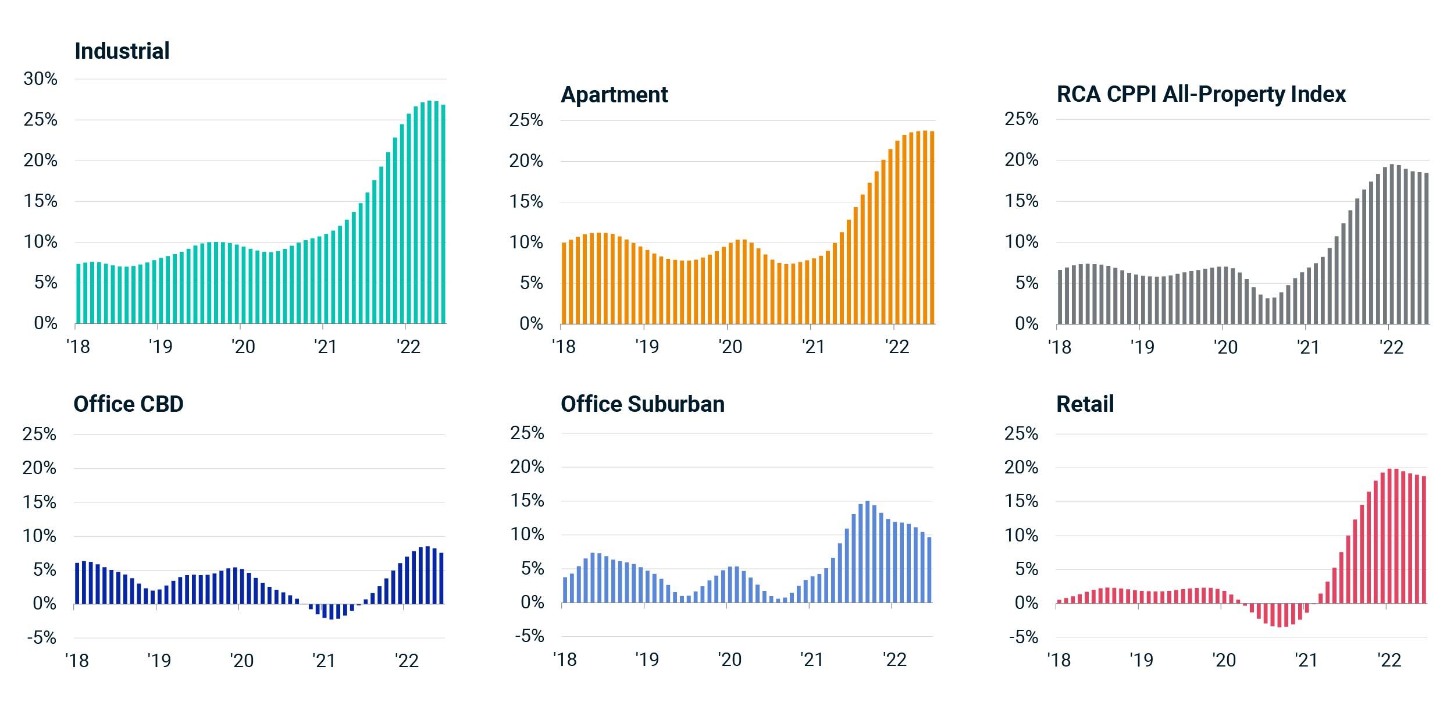Click the Apartment chart title
This screenshot has height=727, width=1454.
614,95
